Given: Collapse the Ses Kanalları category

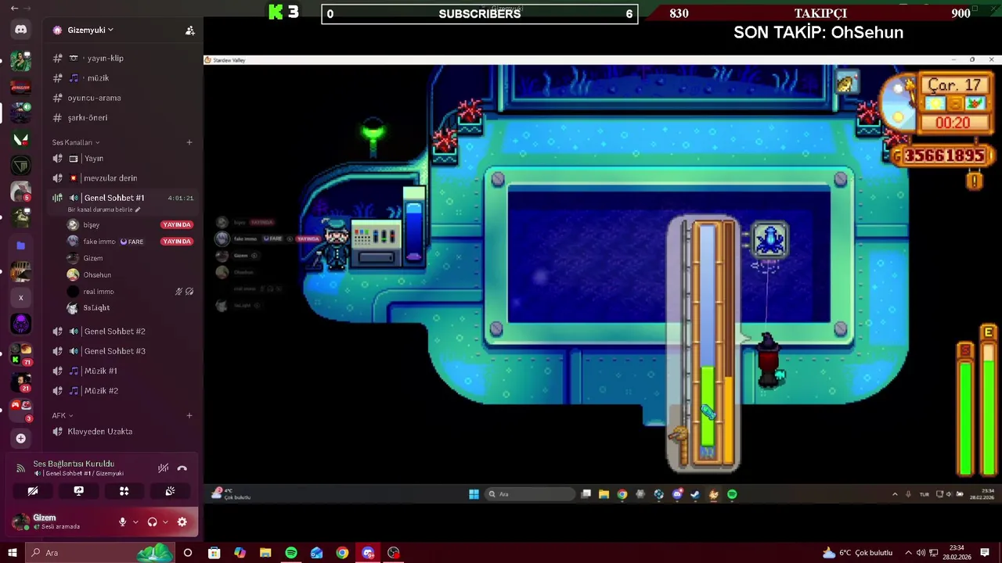Looking at the screenshot, I should (76, 142).
